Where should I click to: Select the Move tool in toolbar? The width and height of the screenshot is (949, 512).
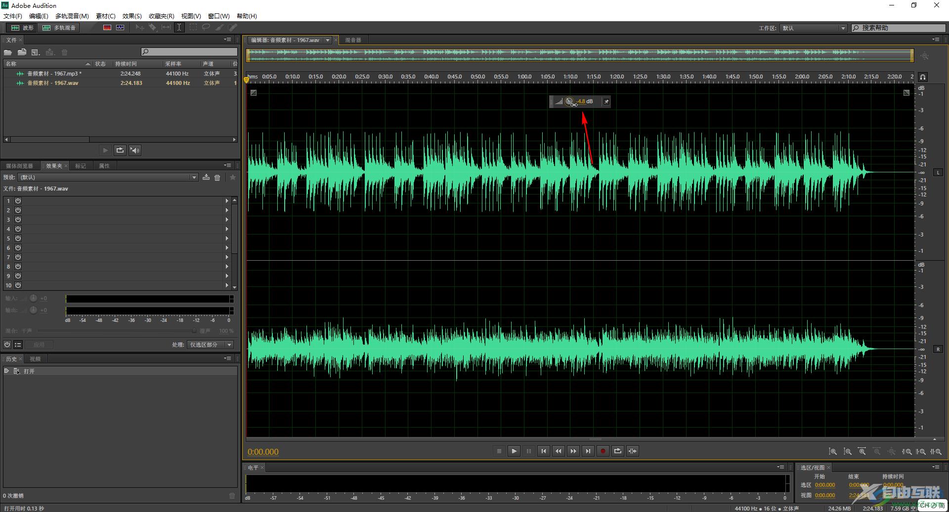point(140,28)
